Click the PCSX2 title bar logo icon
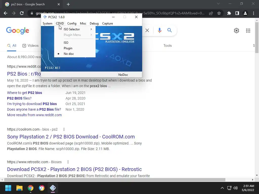This screenshot has height=194, width=259. point(45,17)
